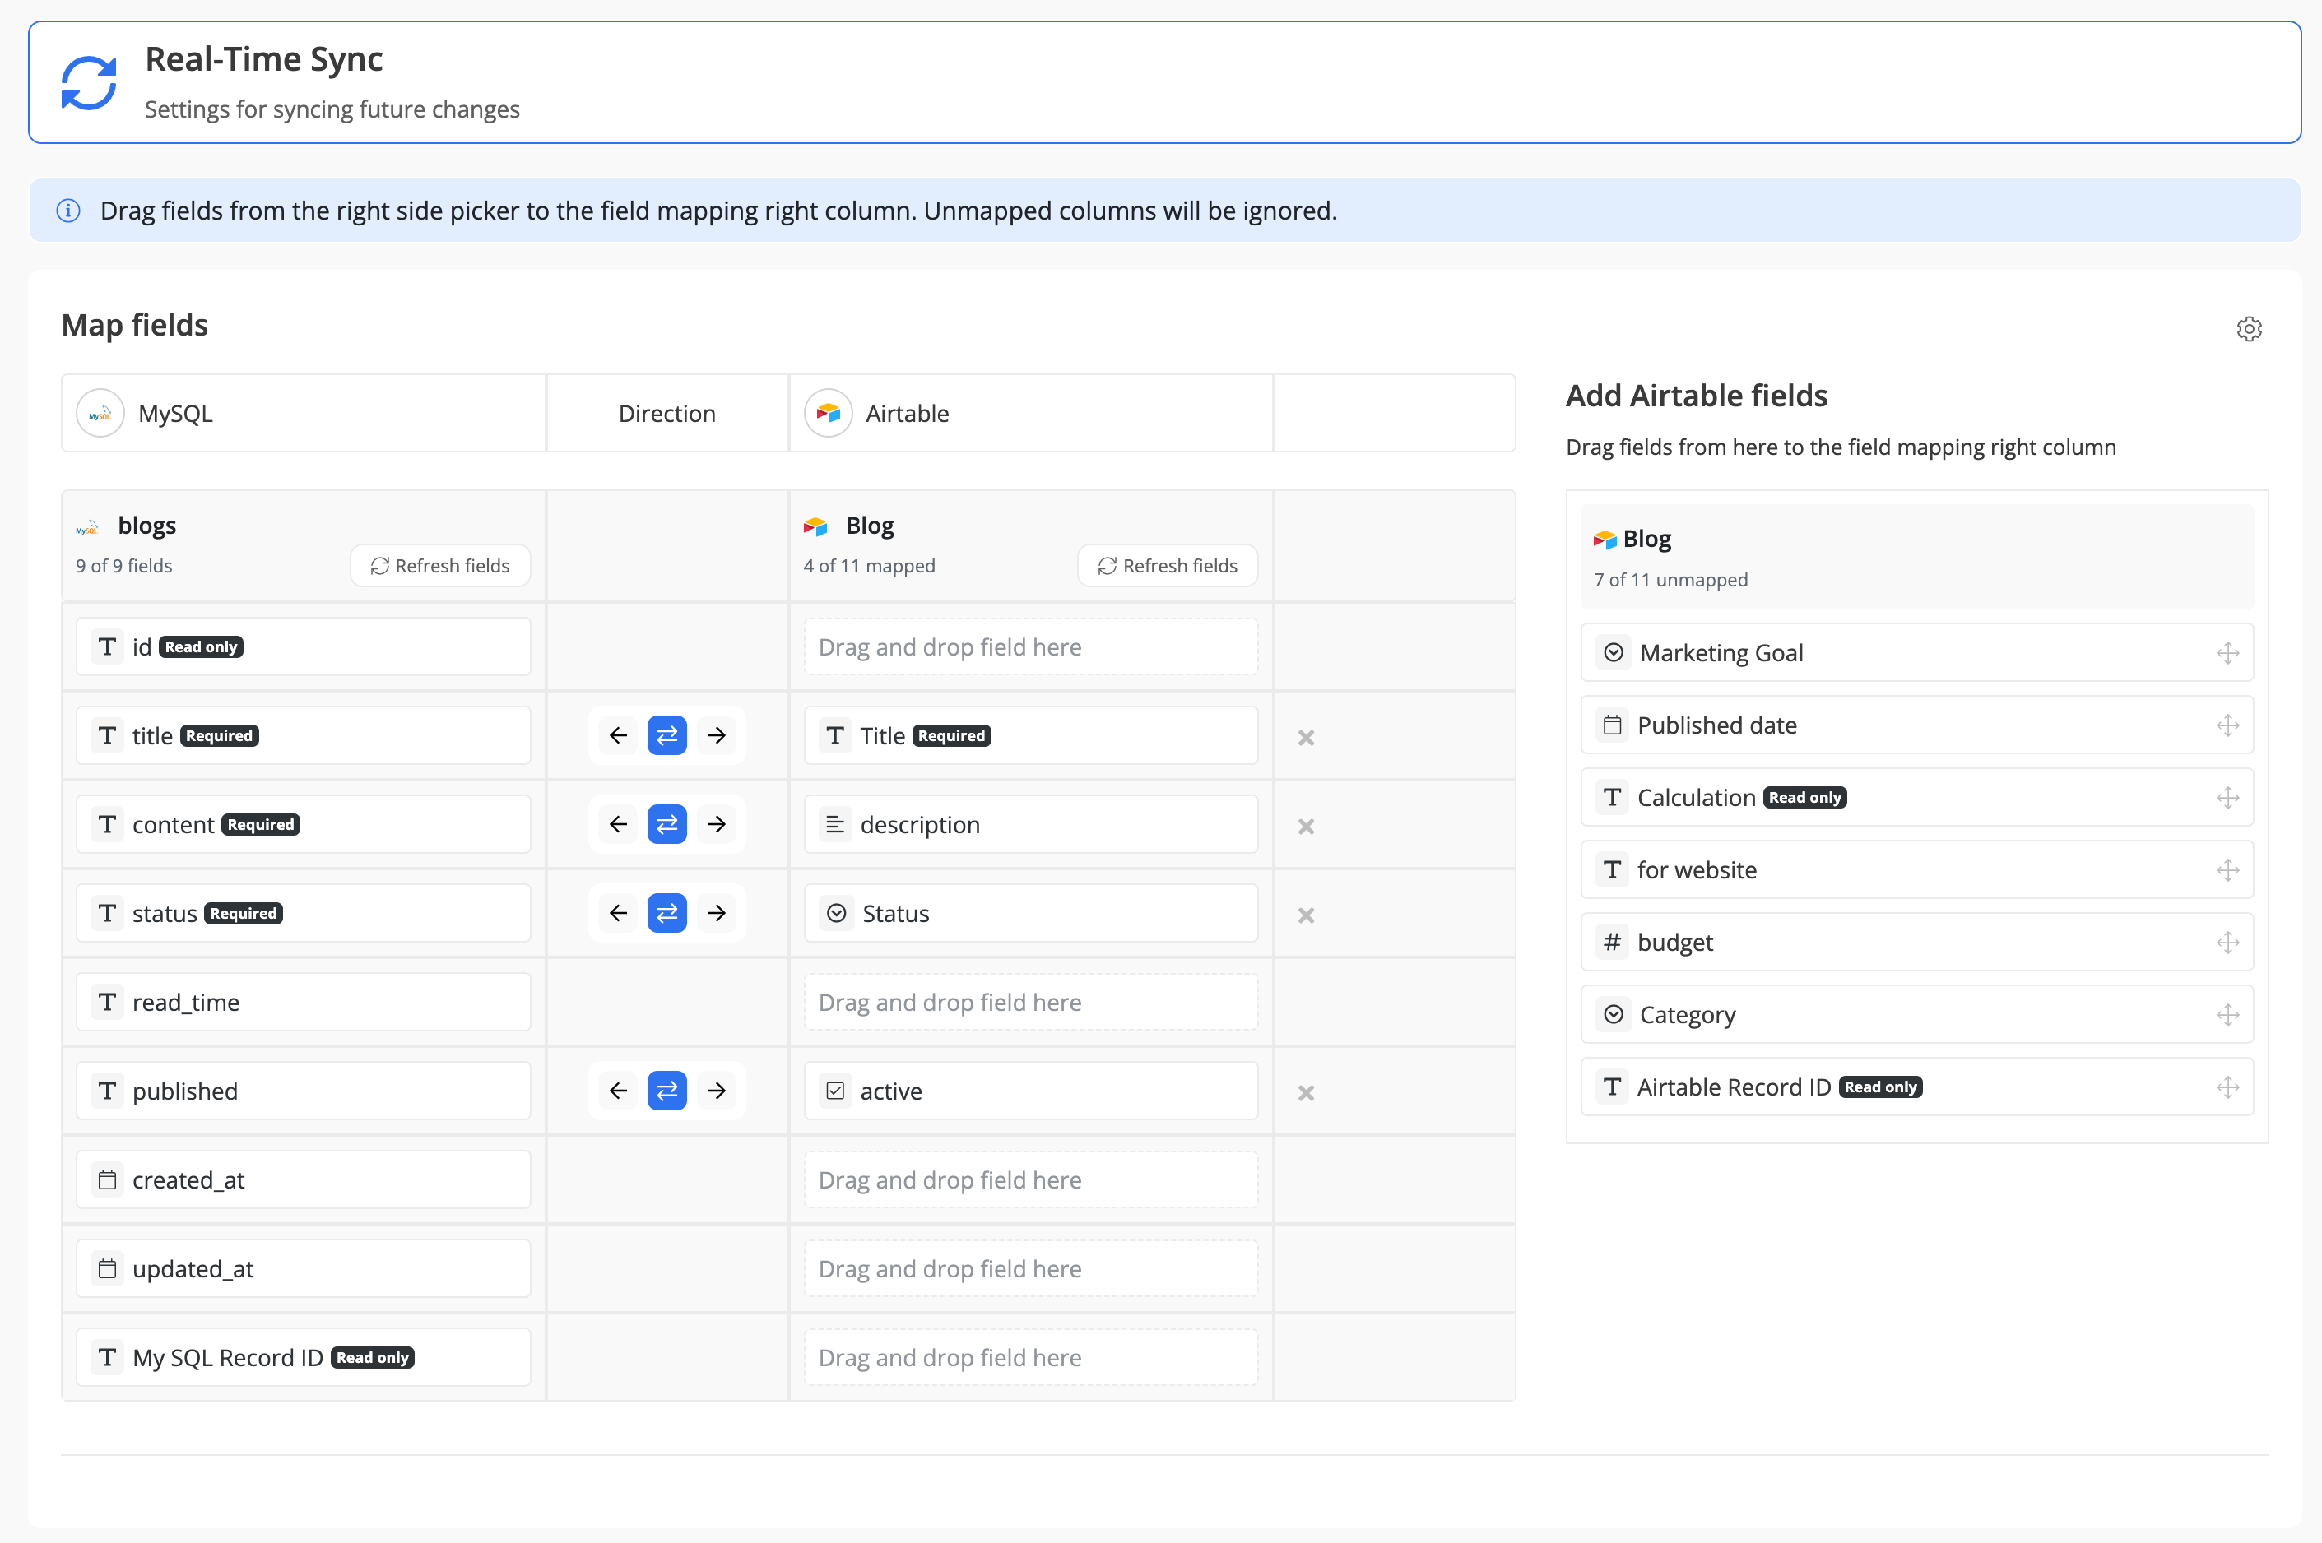Screen dimensions: 2322x1543
Task: Click the for website drag handle
Action: [2227, 870]
